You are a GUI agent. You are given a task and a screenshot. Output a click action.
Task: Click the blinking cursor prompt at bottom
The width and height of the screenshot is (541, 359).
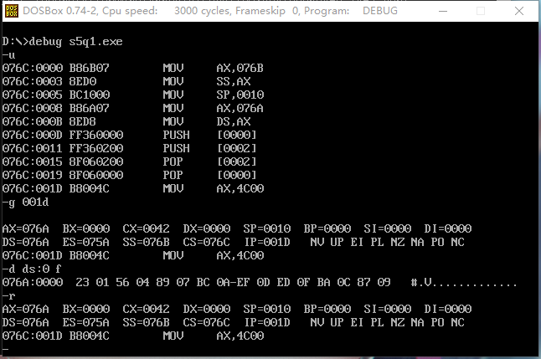6,349
